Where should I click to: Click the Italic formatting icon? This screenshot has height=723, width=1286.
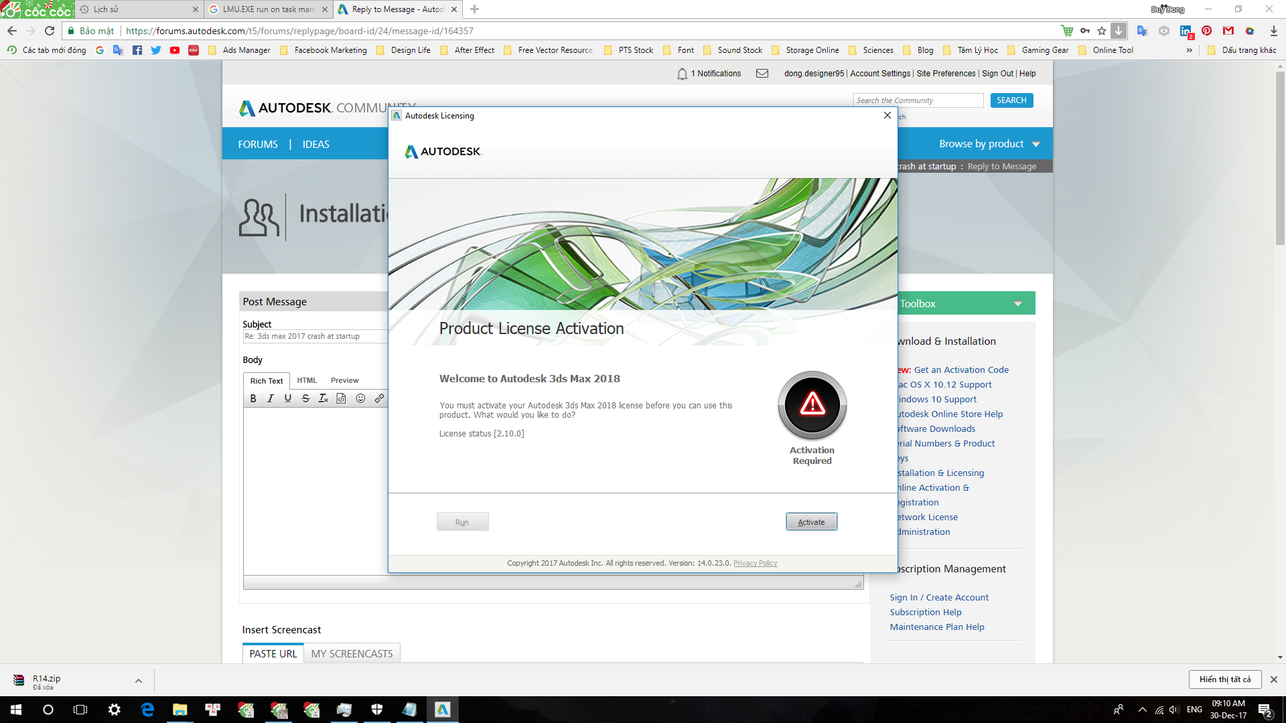coord(271,398)
